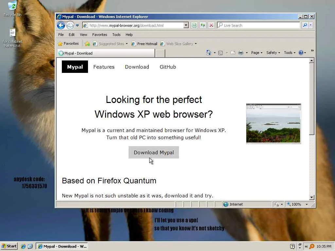Click the Read Mail icon
335x251 pixels.
coord(233,53)
